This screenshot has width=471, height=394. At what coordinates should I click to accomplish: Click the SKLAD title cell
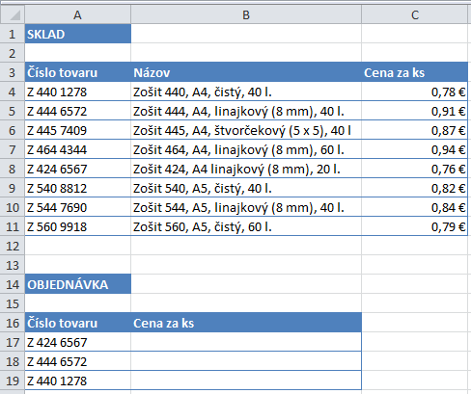point(78,34)
